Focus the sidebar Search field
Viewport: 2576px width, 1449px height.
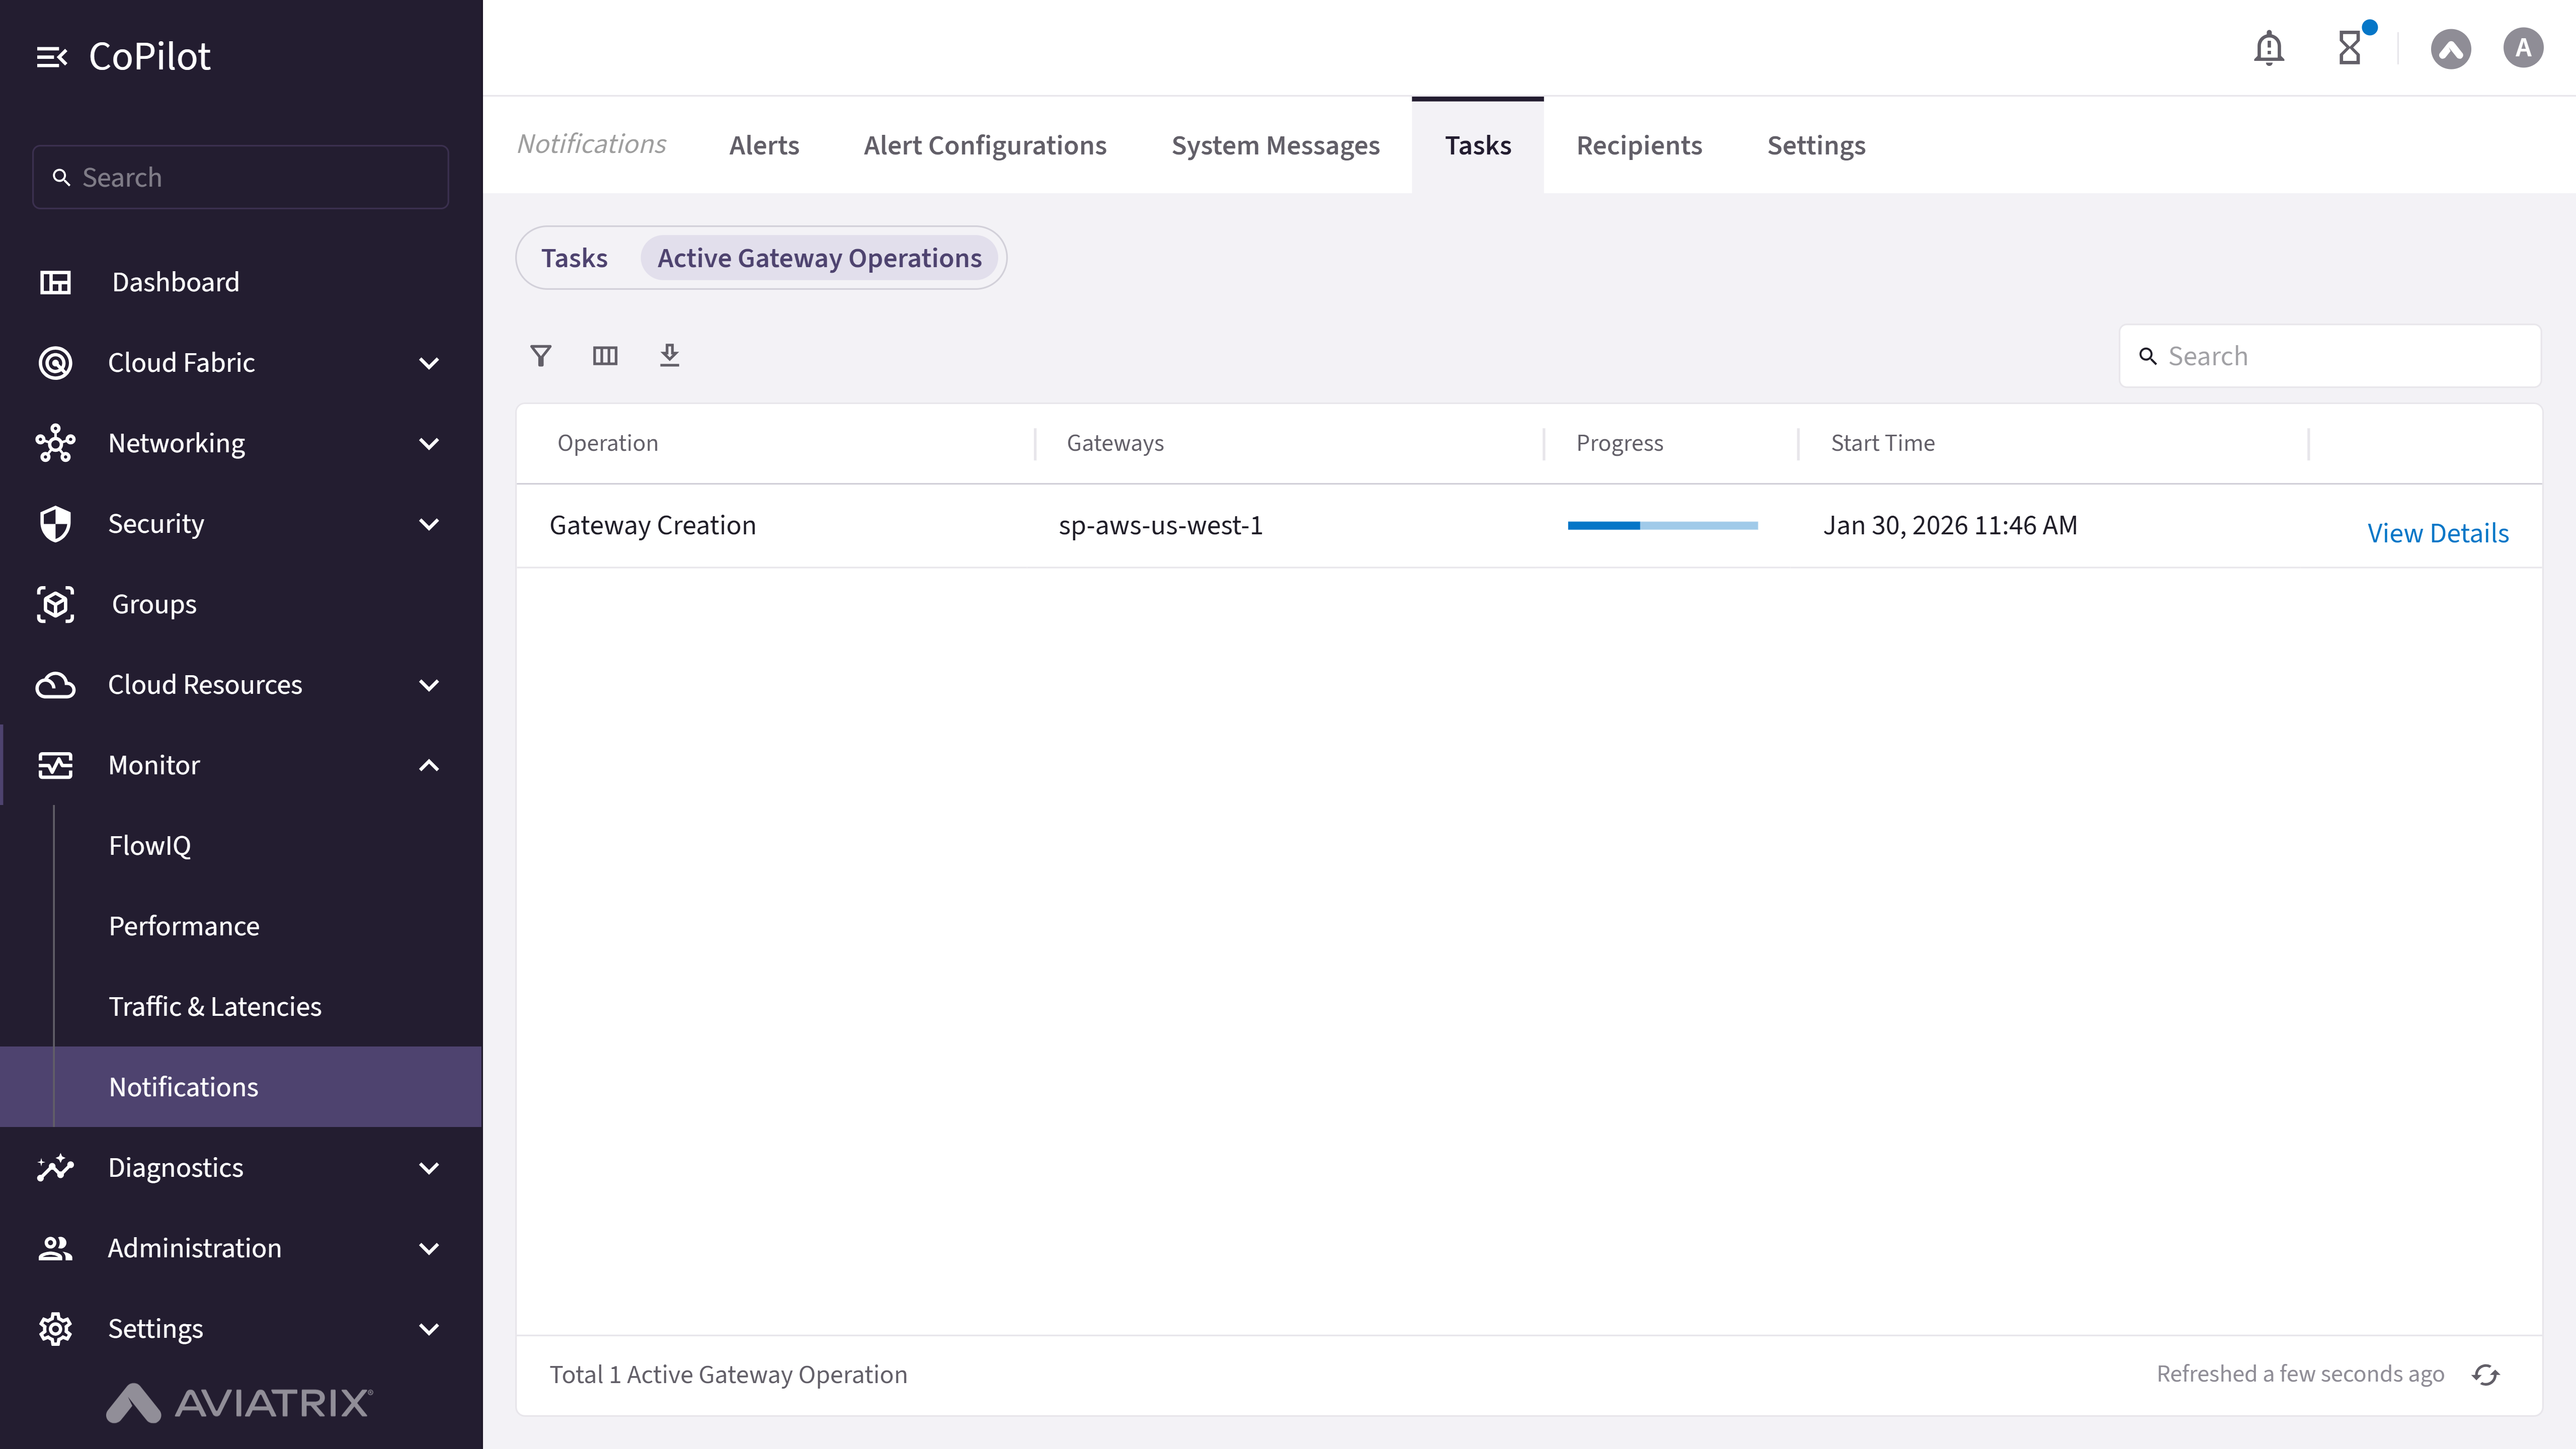pyautogui.click(x=240, y=177)
